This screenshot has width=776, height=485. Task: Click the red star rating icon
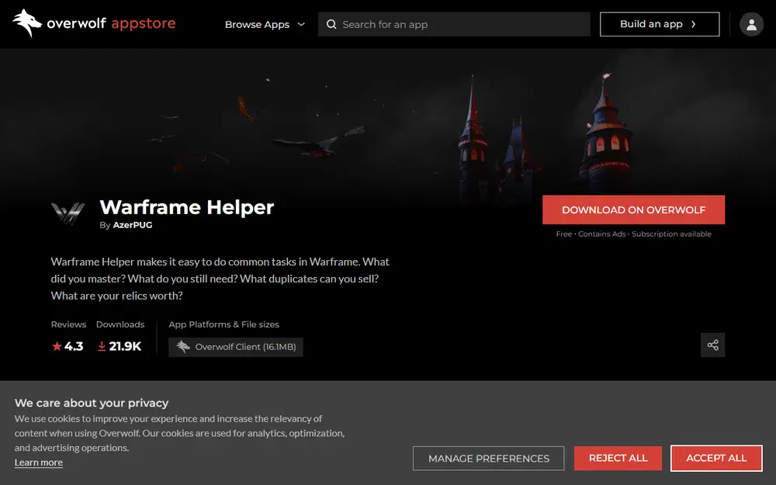(x=57, y=346)
